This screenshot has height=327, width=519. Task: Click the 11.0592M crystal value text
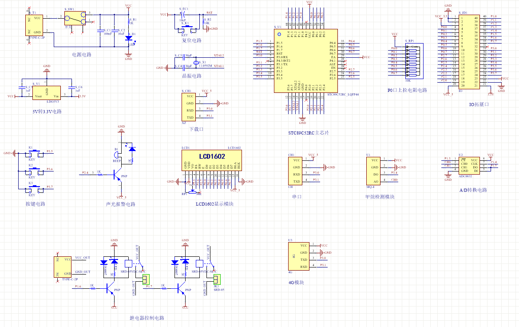pos(206,66)
